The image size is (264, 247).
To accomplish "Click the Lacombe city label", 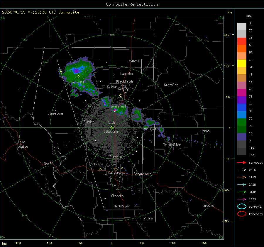I will (x=126, y=74).
